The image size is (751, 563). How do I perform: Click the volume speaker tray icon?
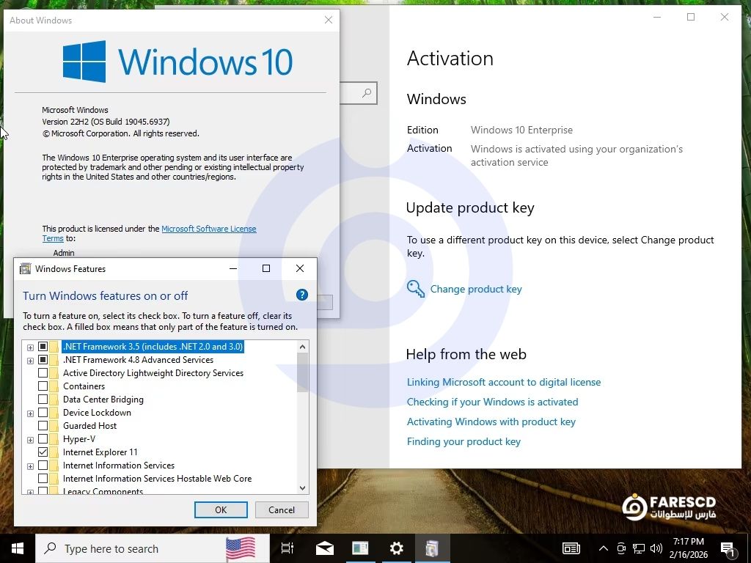click(x=656, y=548)
